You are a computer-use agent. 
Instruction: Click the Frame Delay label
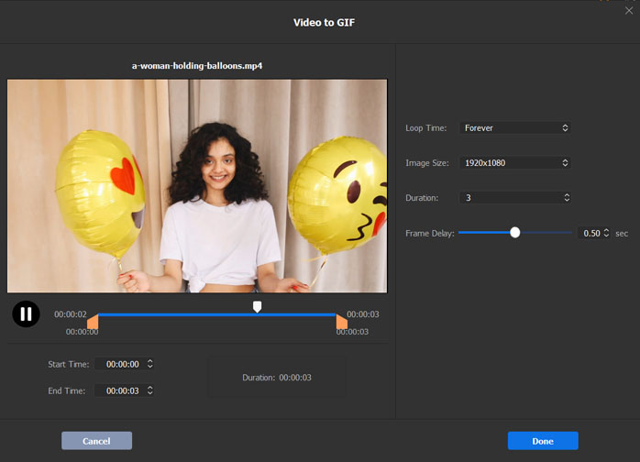pyautogui.click(x=430, y=234)
